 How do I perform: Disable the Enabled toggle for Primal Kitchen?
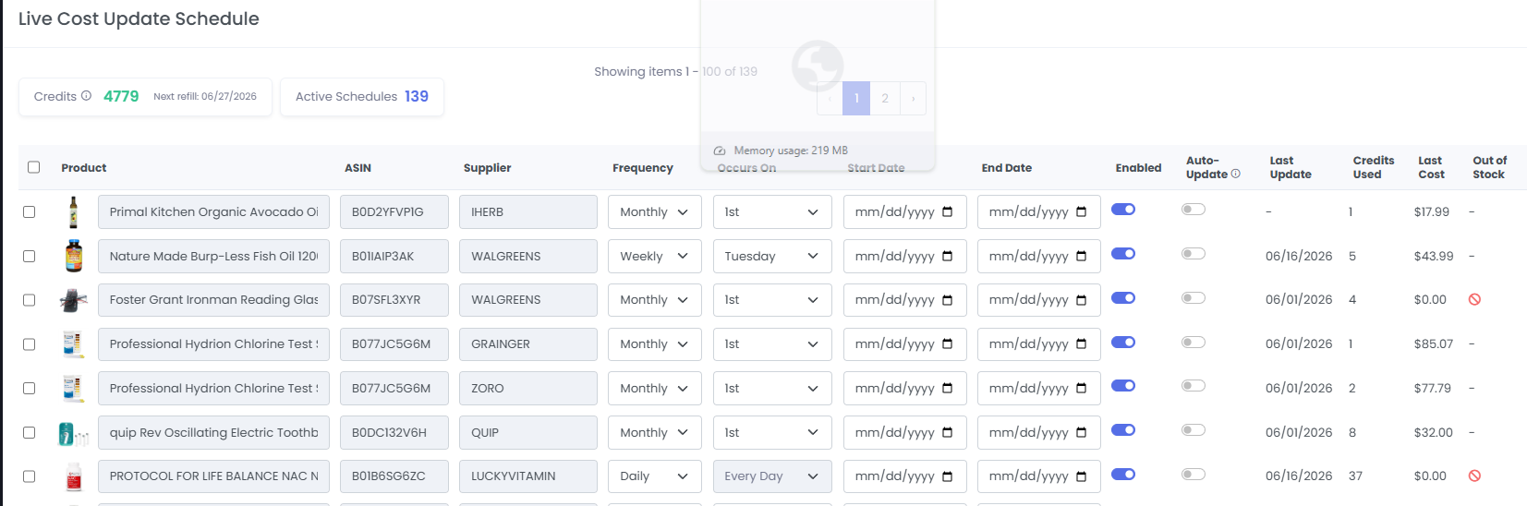1123,210
